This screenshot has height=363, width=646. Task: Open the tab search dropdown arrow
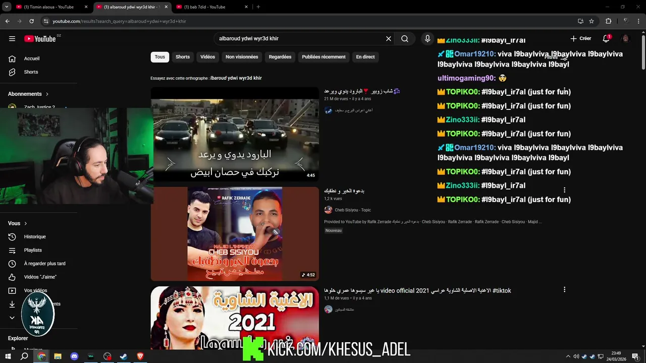(7, 7)
